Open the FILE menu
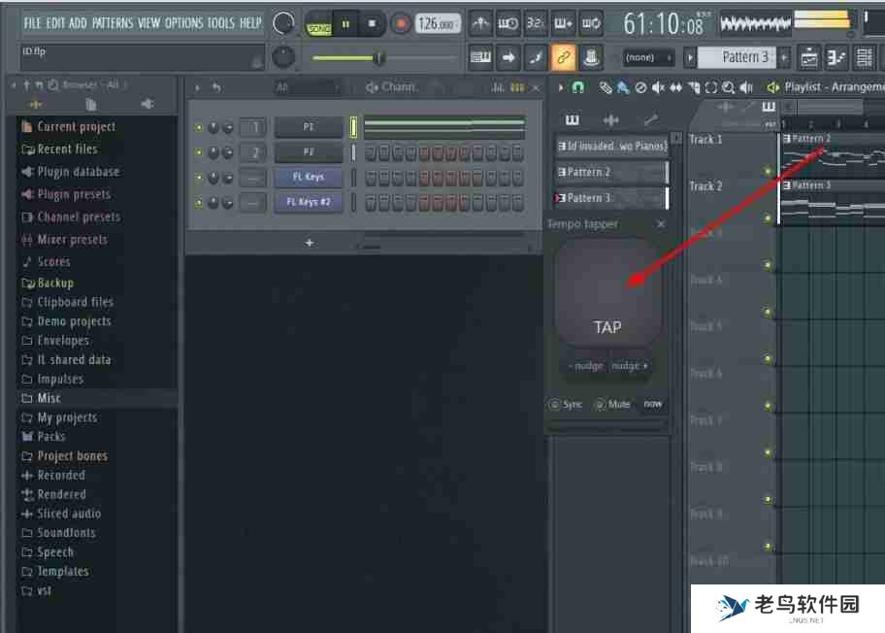Image resolution: width=885 pixels, height=633 pixels. pos(32,23)
